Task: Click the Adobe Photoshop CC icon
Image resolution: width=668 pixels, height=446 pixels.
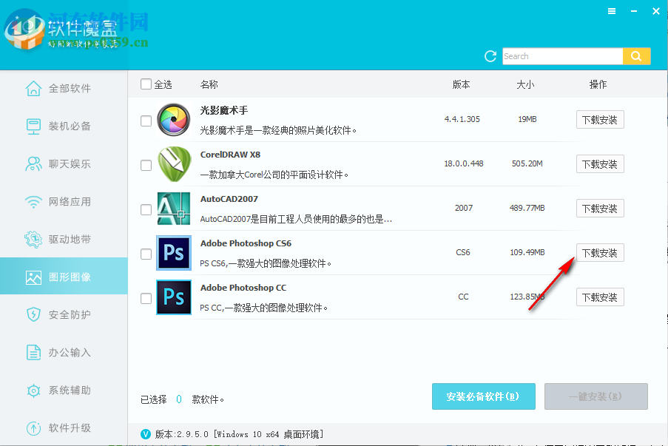Action: 174,297
